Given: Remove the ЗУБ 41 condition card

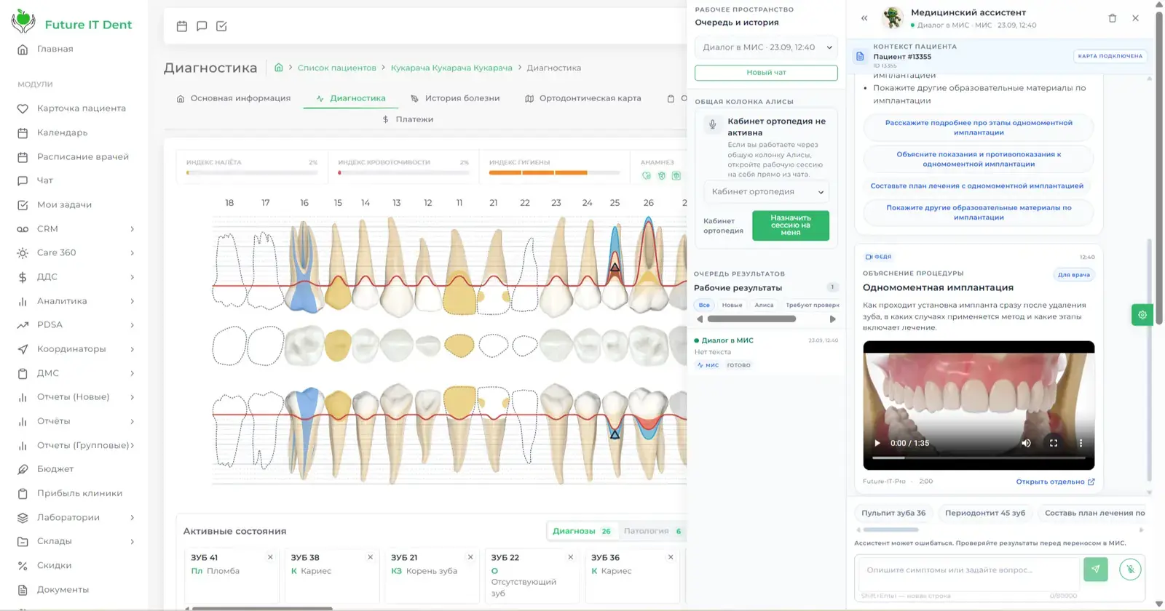Looking at the screenshot, I should point(270,557).
